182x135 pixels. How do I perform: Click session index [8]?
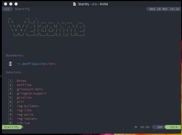[x=10, y=110]
